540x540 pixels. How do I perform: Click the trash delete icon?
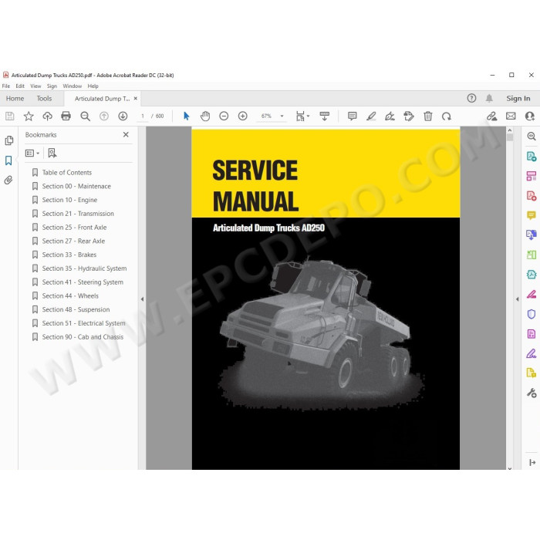[x=427, y=116]
